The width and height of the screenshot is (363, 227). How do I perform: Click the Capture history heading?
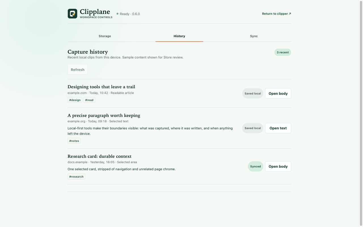[x=88, y=52]
